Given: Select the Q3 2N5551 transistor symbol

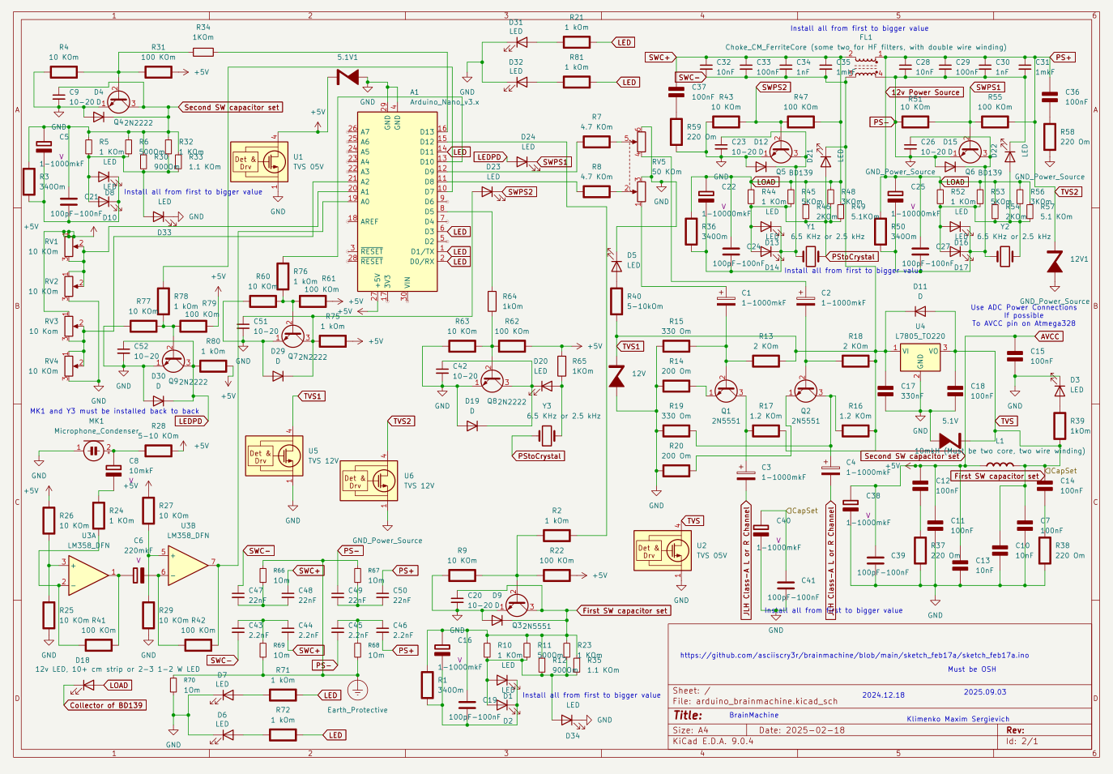Looking at the screenshot, I should [x=516, y=605].
